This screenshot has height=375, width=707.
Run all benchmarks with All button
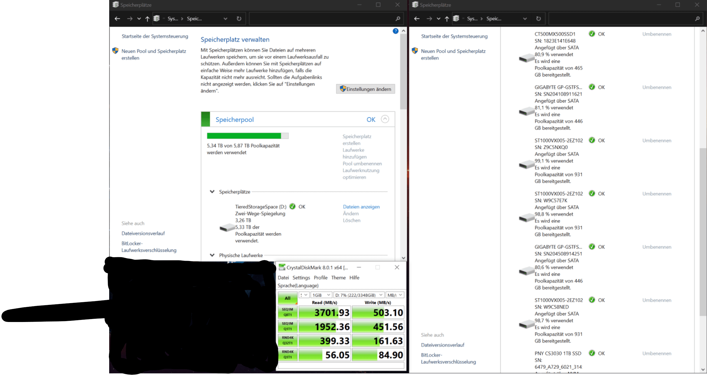tap(287, 298)
